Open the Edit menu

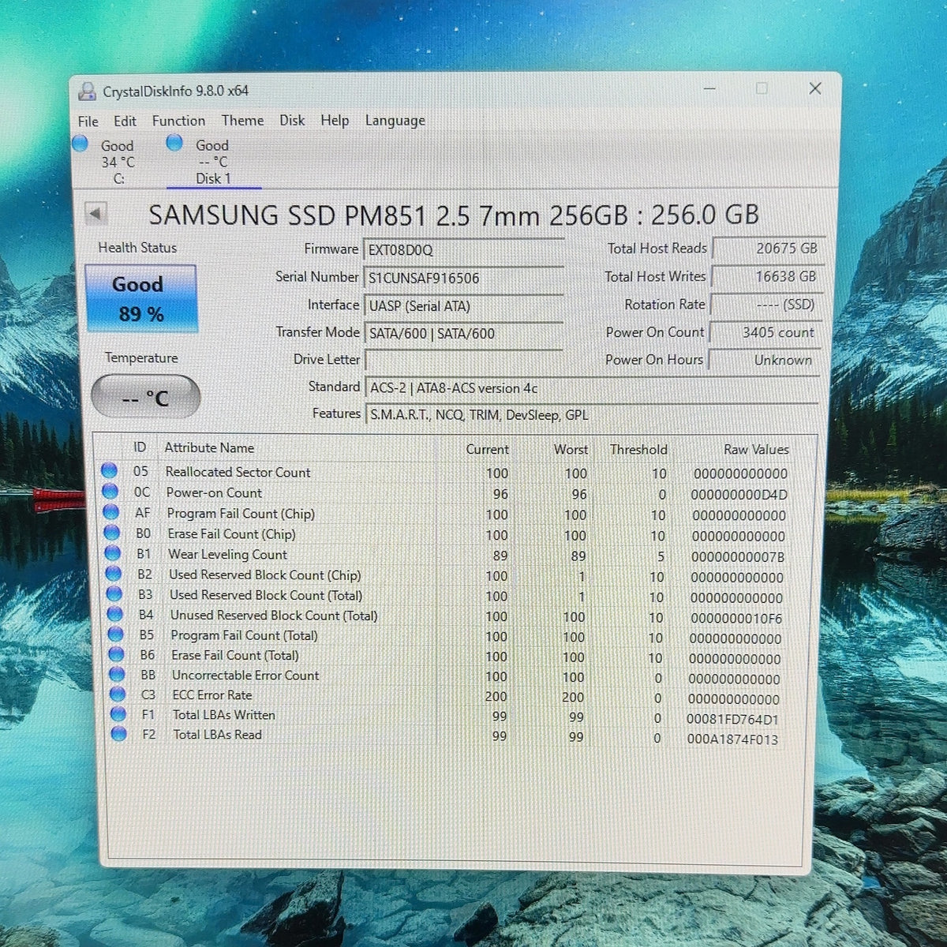125,121
